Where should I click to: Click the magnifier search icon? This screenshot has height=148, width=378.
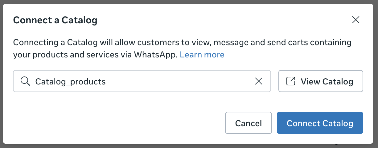tap(25, 81)
